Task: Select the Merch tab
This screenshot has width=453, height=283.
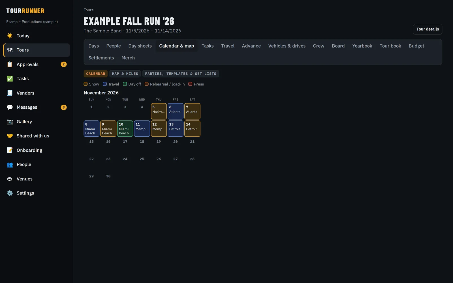Action: click(x=128, y=58)
